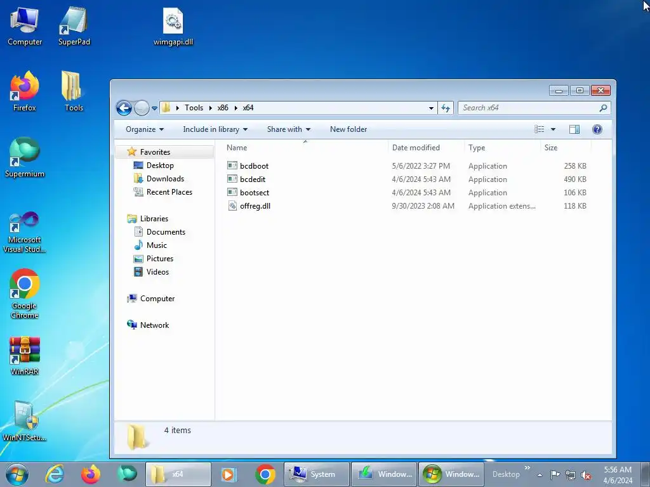The height and width of the screenshot is (487, 650).
Task: Select Favorites in the navigation pane
Action: point(155,152)
